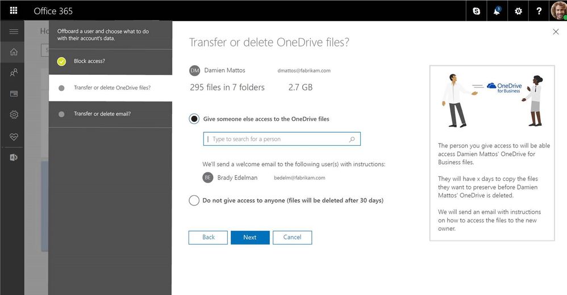Go to the Block access? step

(x=110, y=61)
